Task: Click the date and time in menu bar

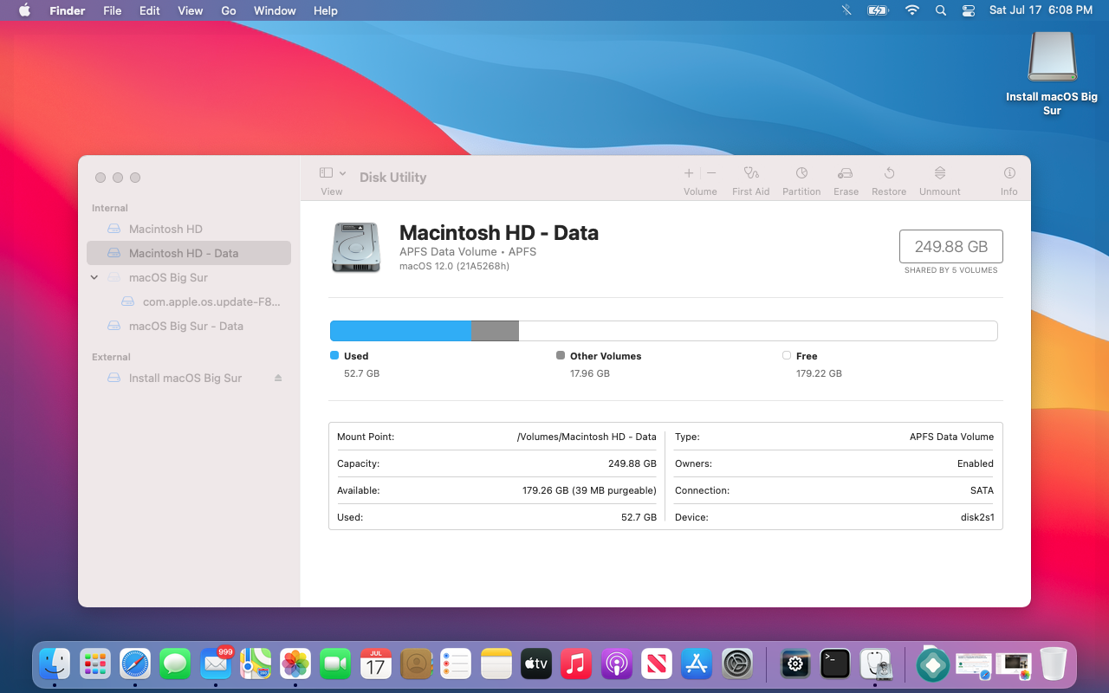Action: (x=1041, y=10)
